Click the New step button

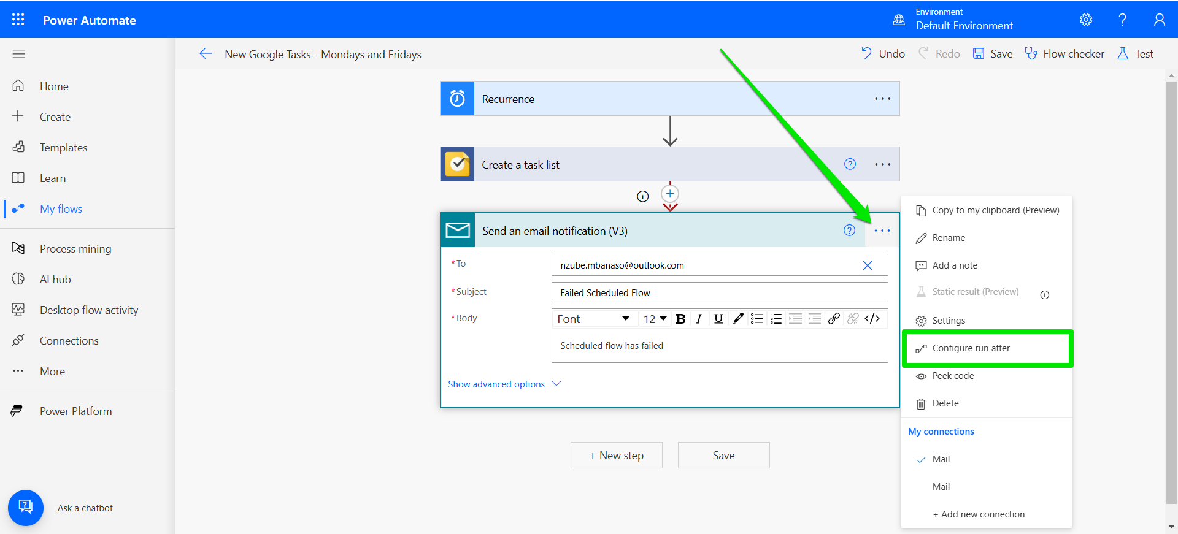pos(617,456)
